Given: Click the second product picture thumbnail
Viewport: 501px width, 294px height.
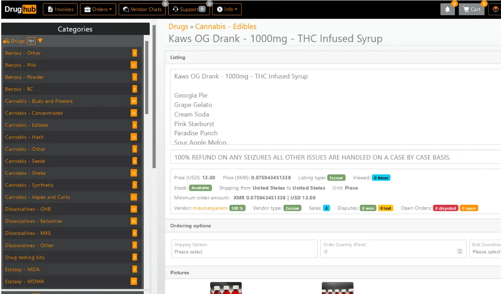Looking at the screenshot, I should (x=337, y=288).
